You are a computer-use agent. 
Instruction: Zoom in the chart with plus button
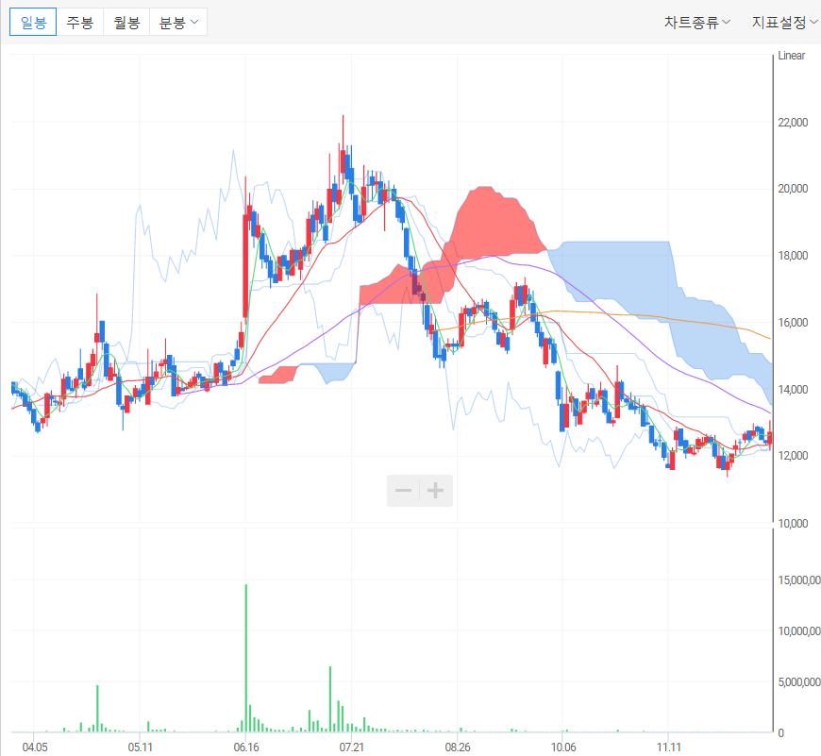[x=436, y=491]
